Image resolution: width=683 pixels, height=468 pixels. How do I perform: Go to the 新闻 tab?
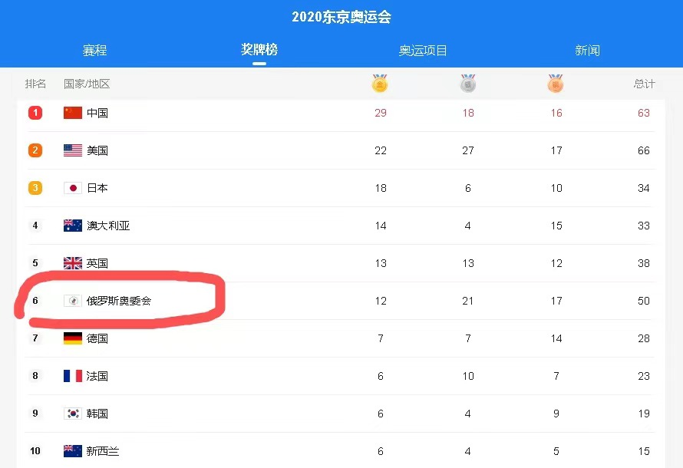[x=587, y=51]
